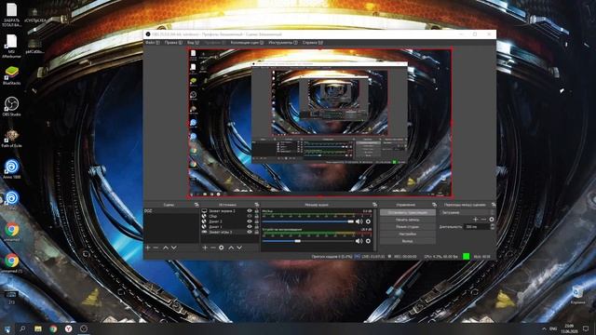Open Yandex browser from the taskbar
The image size is (596, 335).
click(68, 328)
